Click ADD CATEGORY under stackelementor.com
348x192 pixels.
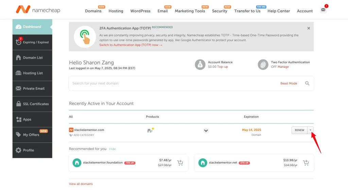tap(84, 135)
